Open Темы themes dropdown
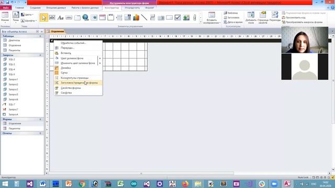335x188 pixels. tap(16, 18)
